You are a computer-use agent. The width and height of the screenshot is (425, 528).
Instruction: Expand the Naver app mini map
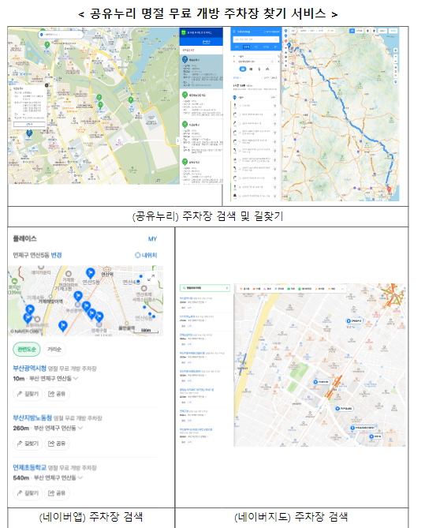pyautogui.click(x=151, y=278)
